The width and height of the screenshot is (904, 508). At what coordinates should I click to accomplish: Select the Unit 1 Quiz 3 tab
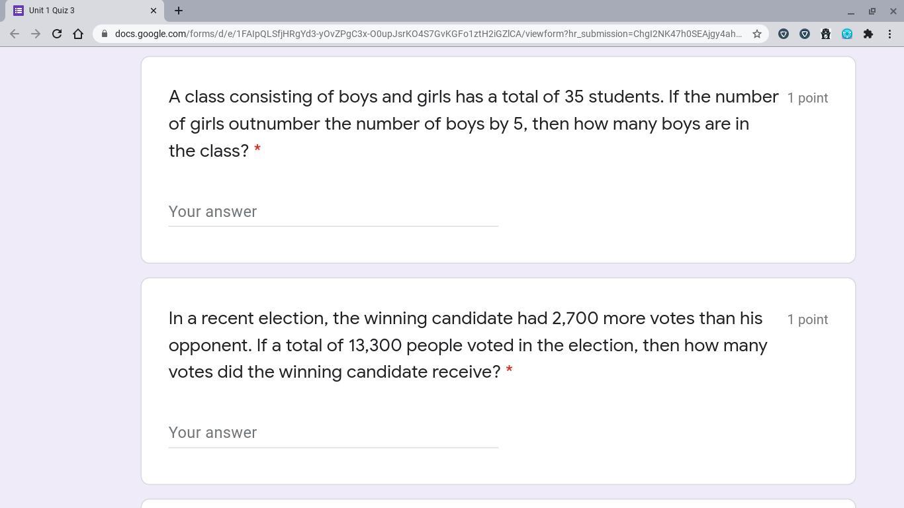point(79,11)
